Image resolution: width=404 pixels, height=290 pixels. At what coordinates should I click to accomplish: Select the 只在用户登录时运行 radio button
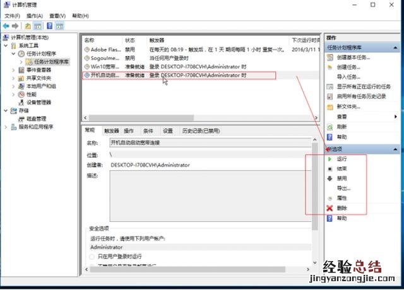tap(92, 257)
